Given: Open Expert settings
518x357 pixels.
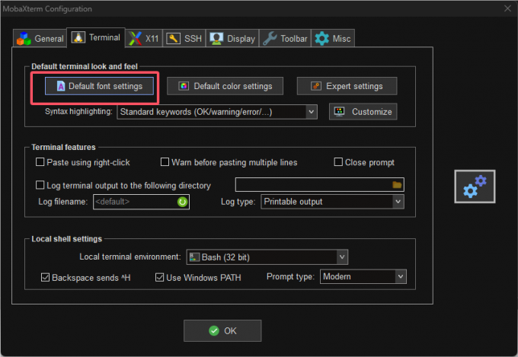Looking at the screenshot, I should pos(347,86).
